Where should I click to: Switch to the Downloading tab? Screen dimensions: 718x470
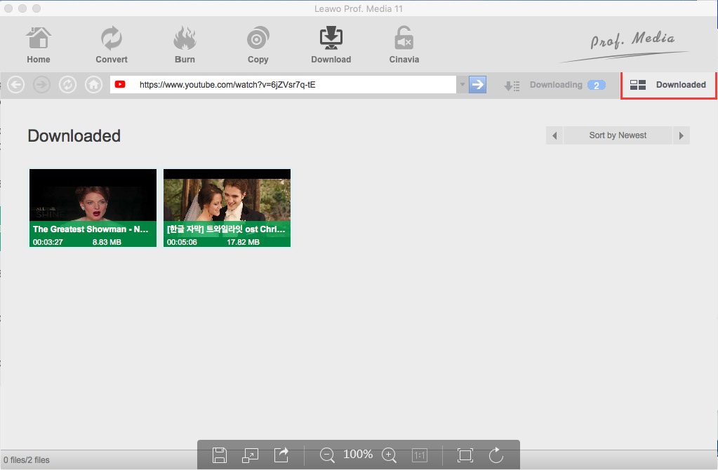(555, 85)
